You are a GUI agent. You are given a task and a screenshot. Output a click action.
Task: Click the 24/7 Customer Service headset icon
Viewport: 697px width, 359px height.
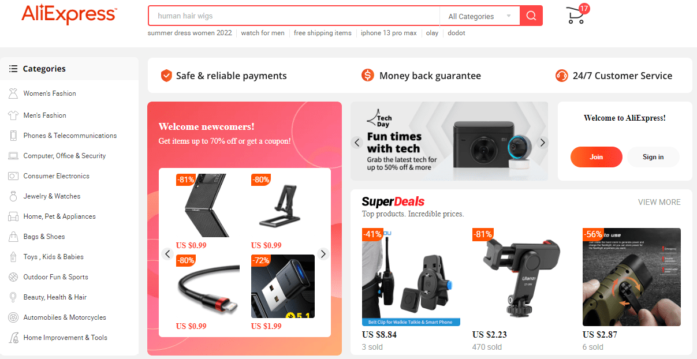(561, 76)
